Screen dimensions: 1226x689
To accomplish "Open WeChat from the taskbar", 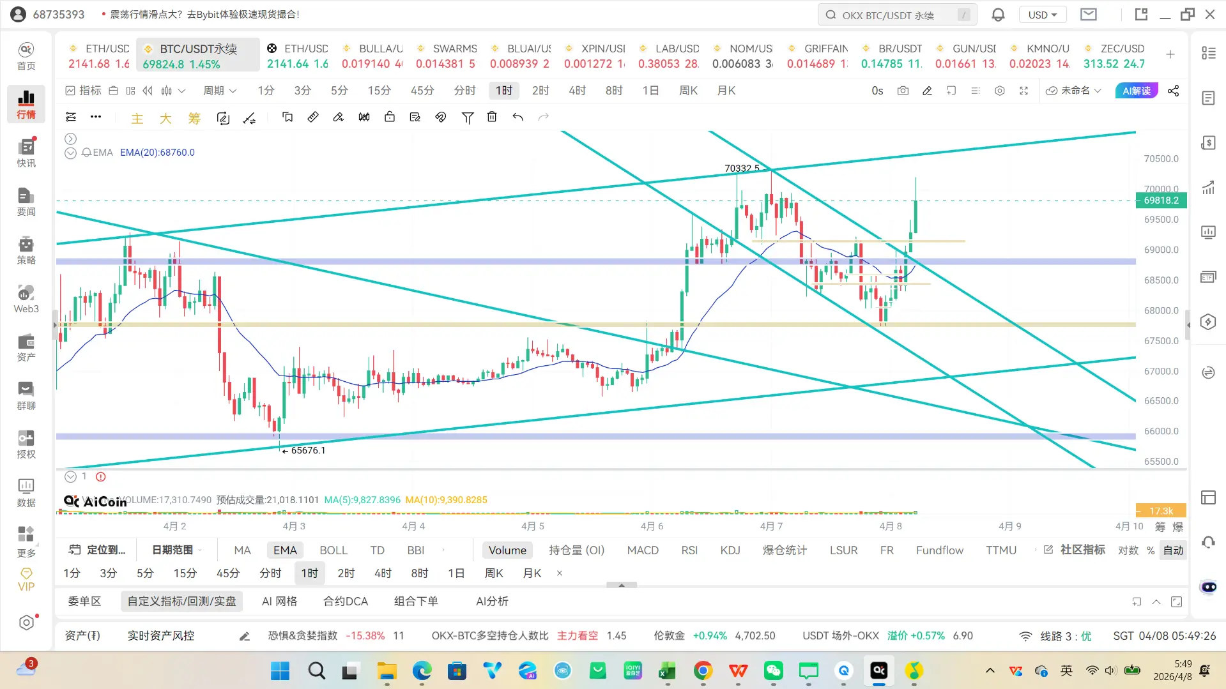I will [773, 670].
